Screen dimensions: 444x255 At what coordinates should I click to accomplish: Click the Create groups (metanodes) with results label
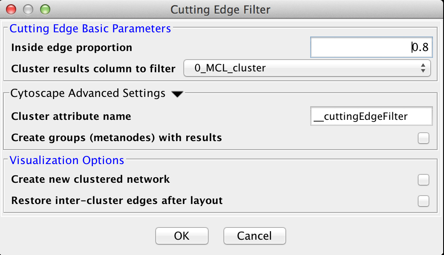pos(116,138)
